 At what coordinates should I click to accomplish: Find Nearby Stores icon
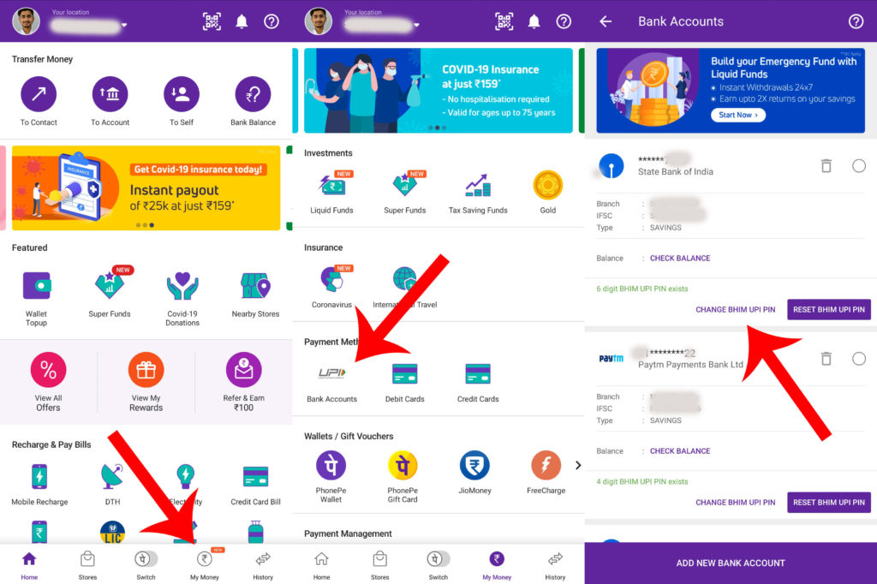[x=255, y=286]
